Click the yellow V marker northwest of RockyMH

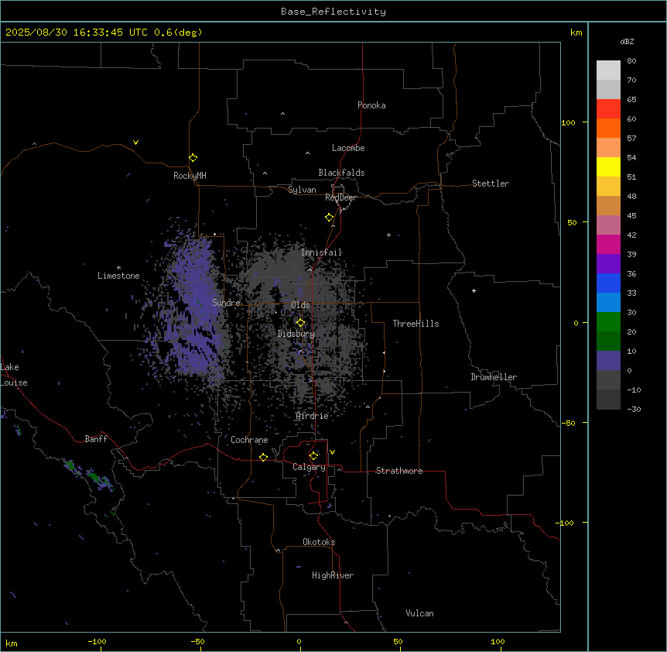[135, 142]
